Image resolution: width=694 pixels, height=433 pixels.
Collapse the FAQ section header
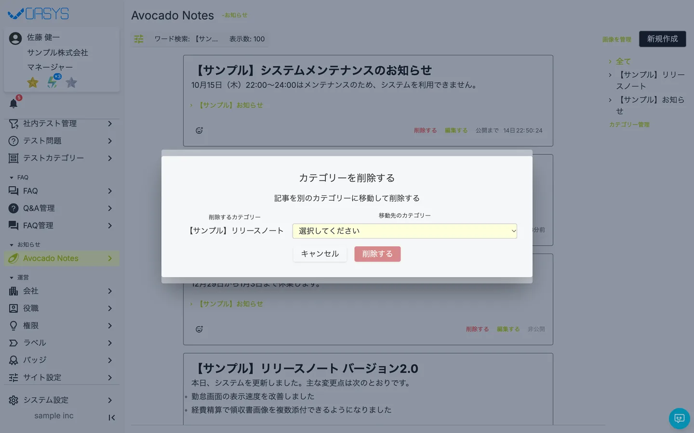19,178
